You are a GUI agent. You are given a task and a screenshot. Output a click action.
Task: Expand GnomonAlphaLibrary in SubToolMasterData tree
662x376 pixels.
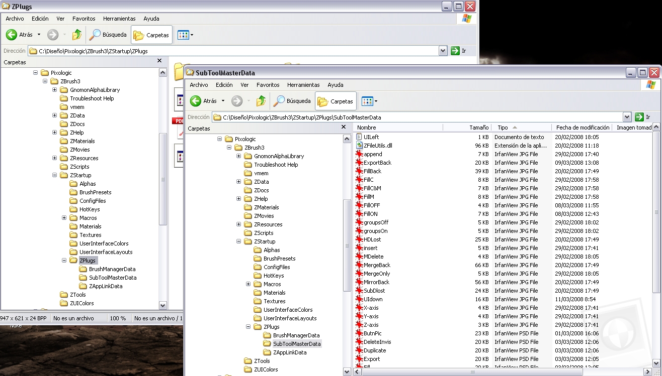(238, 156)
